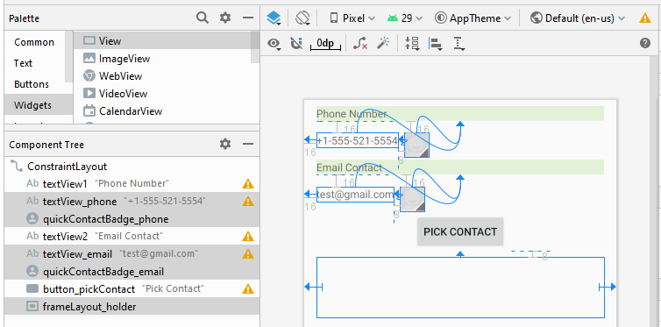Click warning icon on button_pickContact row
This screenshot has width=661, height=327.
tap(248, 289)
